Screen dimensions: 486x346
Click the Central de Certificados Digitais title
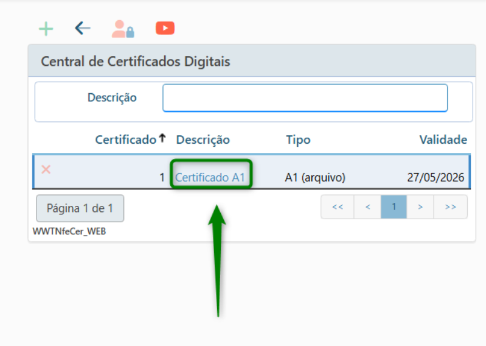(x=135, y=62)
